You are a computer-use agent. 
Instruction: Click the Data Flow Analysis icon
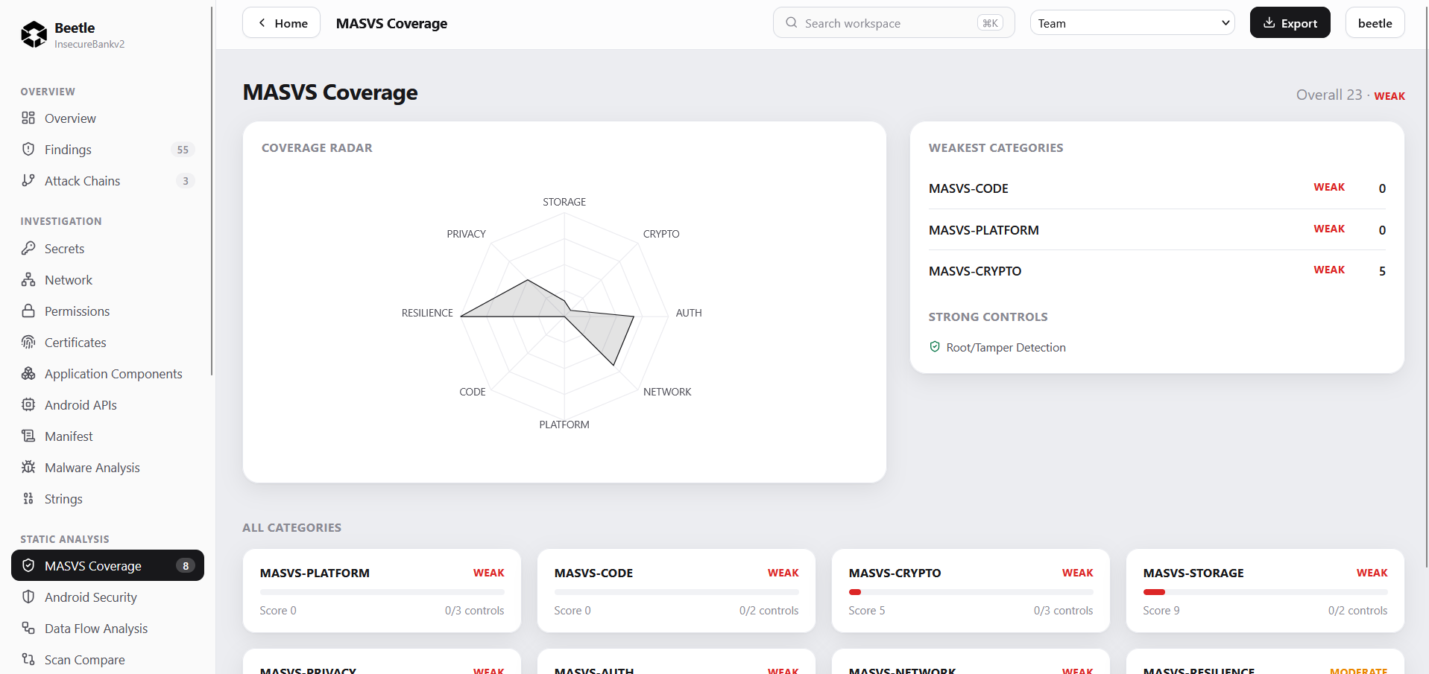tap(28, 628)
